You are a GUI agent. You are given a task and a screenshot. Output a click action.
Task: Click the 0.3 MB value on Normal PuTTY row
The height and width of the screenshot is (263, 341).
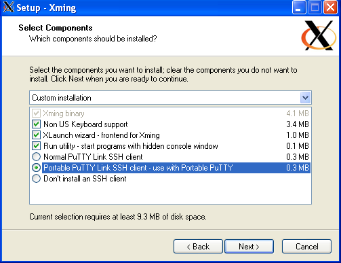(x=298, y=157)
